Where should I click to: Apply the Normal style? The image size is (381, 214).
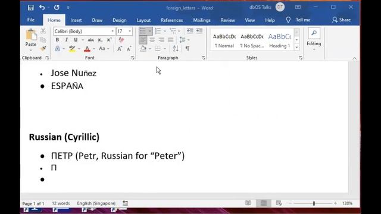point(224,40)
